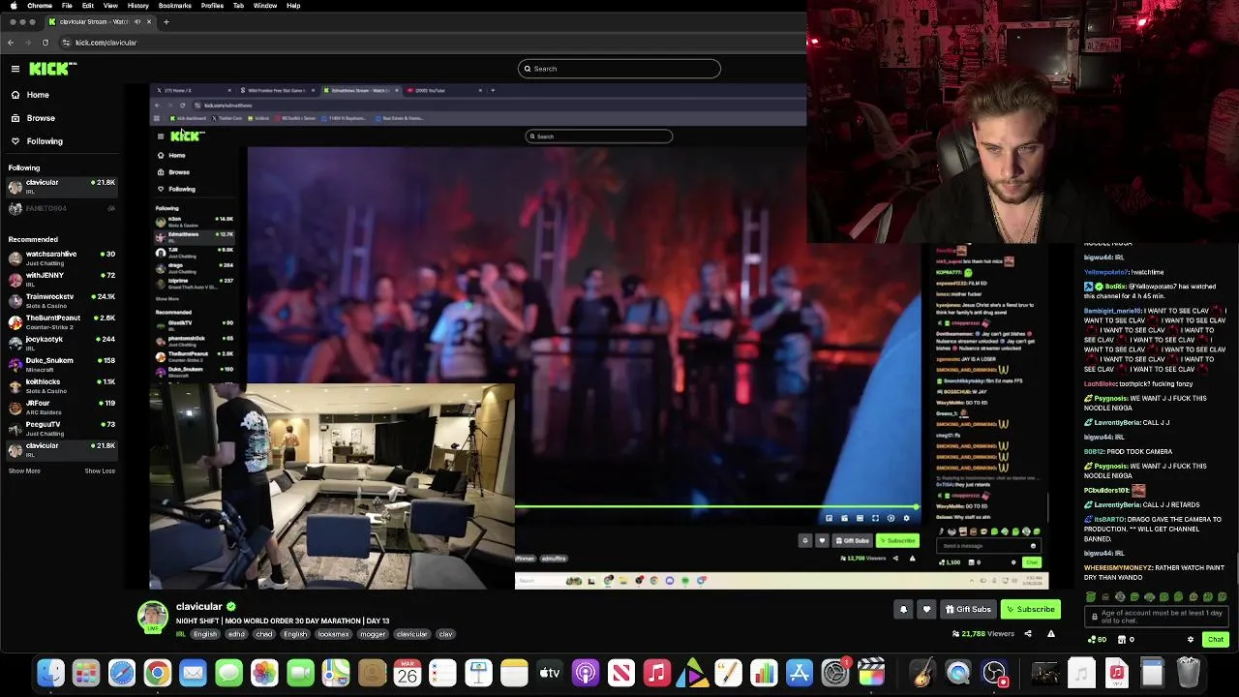Open Launchpad from the Dock

(86, 672)
